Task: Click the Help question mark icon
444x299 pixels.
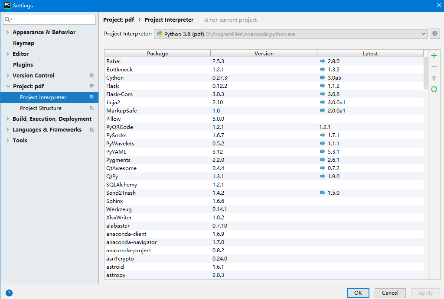Action: point(10,293)
